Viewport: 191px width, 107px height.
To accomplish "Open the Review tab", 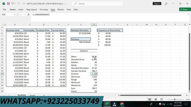I will [61, 10].
